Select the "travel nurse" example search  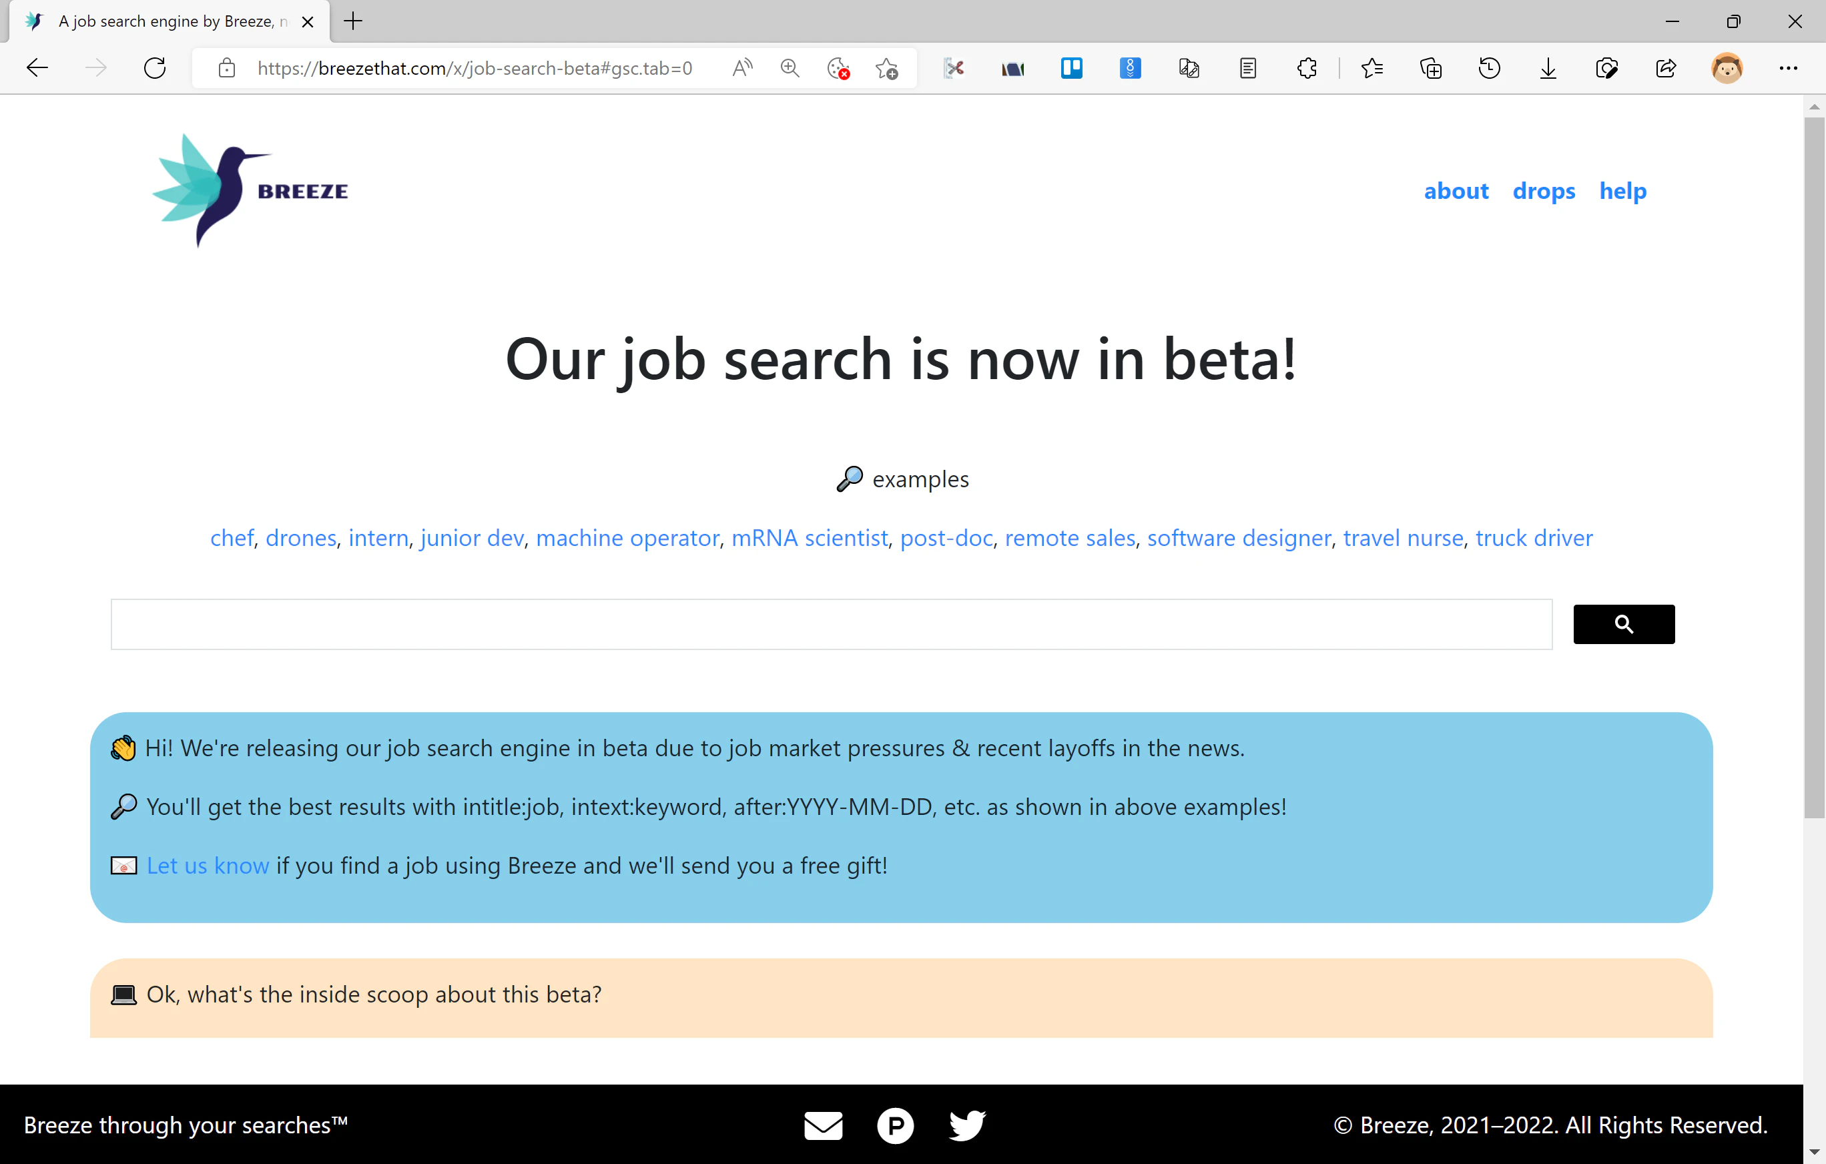point(1403,538)
